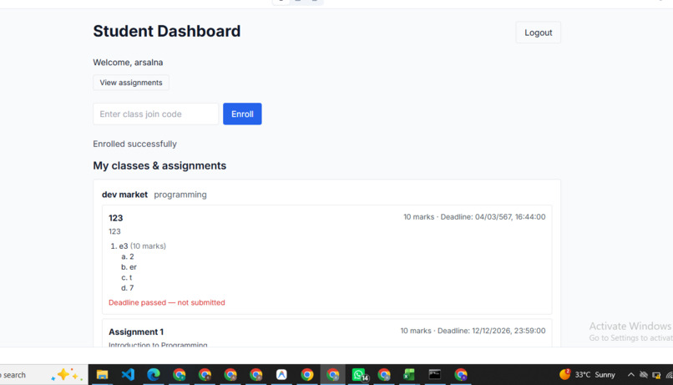Click the Logout button
Screen dimensions: 673x385
(x=539, y=33)
